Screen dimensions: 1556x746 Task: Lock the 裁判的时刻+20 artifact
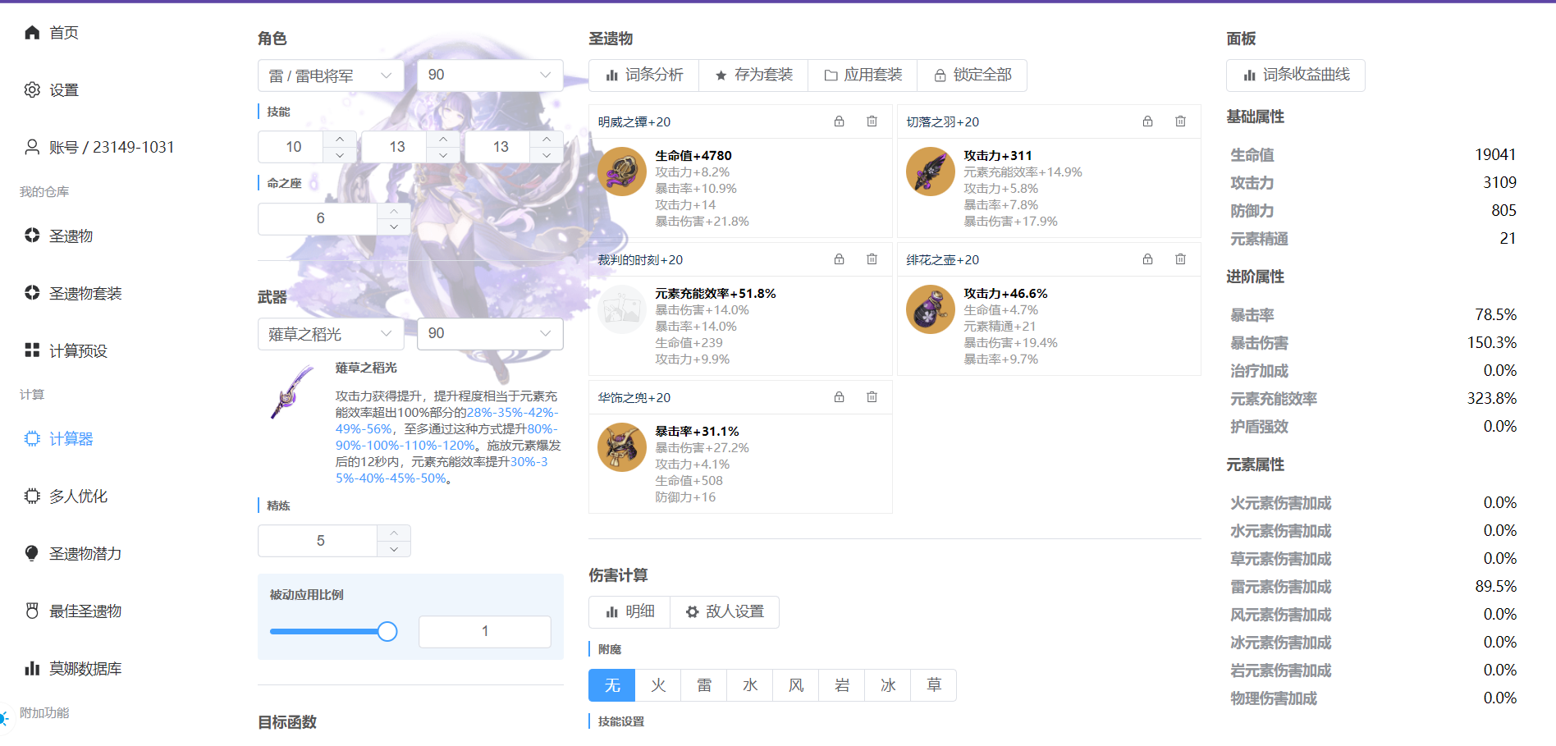click(x=839, y=259)
